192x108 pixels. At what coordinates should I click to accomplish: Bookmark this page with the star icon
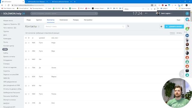155,5
